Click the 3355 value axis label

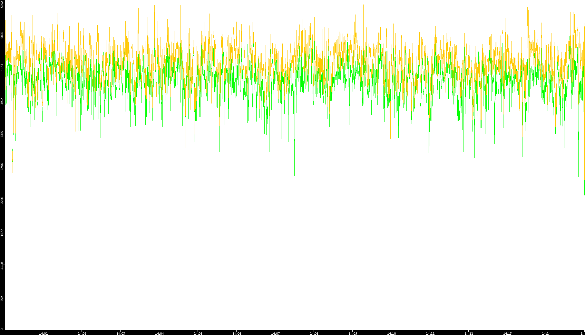pyautogui.click(x=2, y=134)
